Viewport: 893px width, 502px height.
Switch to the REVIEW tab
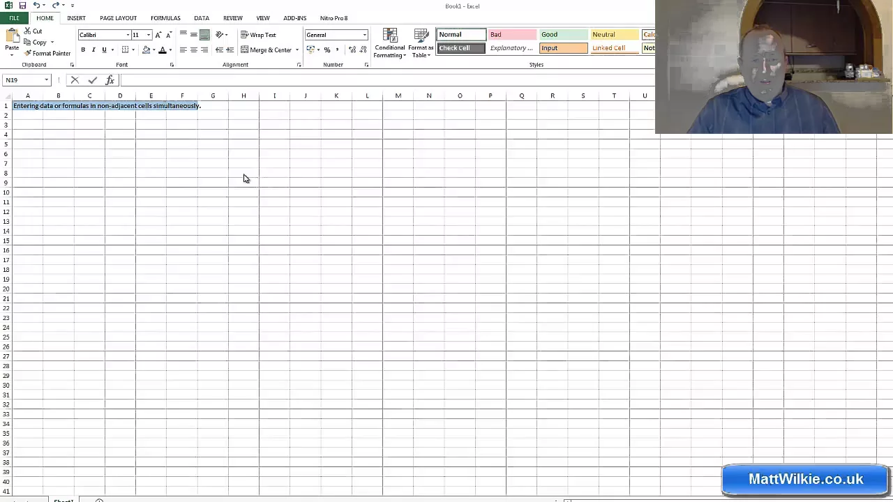pyautogui.click(x=233, y=18)
